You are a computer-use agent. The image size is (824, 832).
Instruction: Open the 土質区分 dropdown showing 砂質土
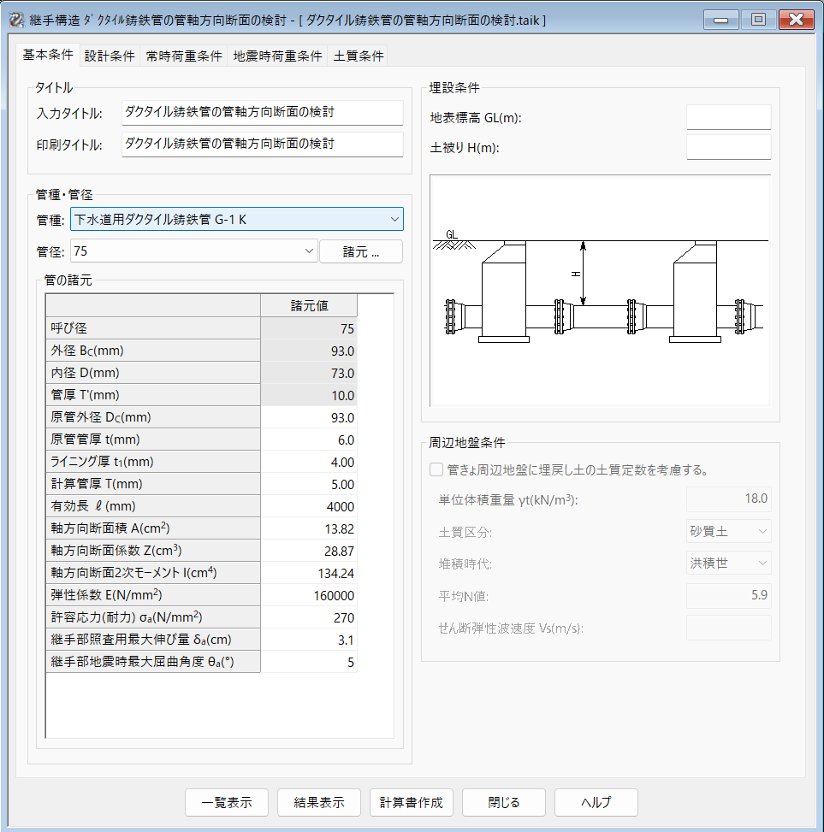(728, 531)
